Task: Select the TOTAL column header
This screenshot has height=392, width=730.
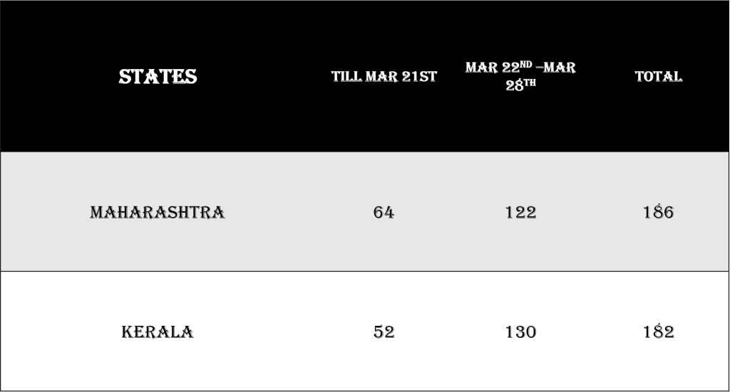Action: (x=658, y=76)
